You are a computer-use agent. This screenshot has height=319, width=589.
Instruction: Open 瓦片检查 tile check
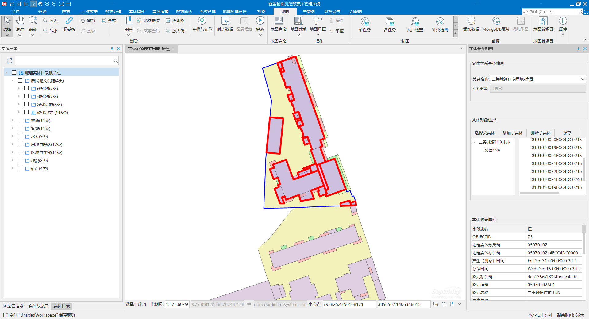click(415, 25)
